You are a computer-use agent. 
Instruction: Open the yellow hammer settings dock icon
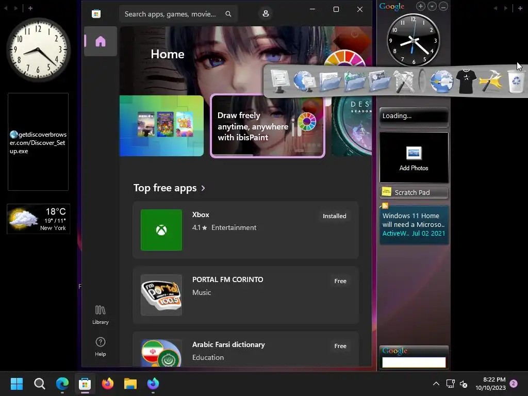pyautogui.click(x=491, y=81)
